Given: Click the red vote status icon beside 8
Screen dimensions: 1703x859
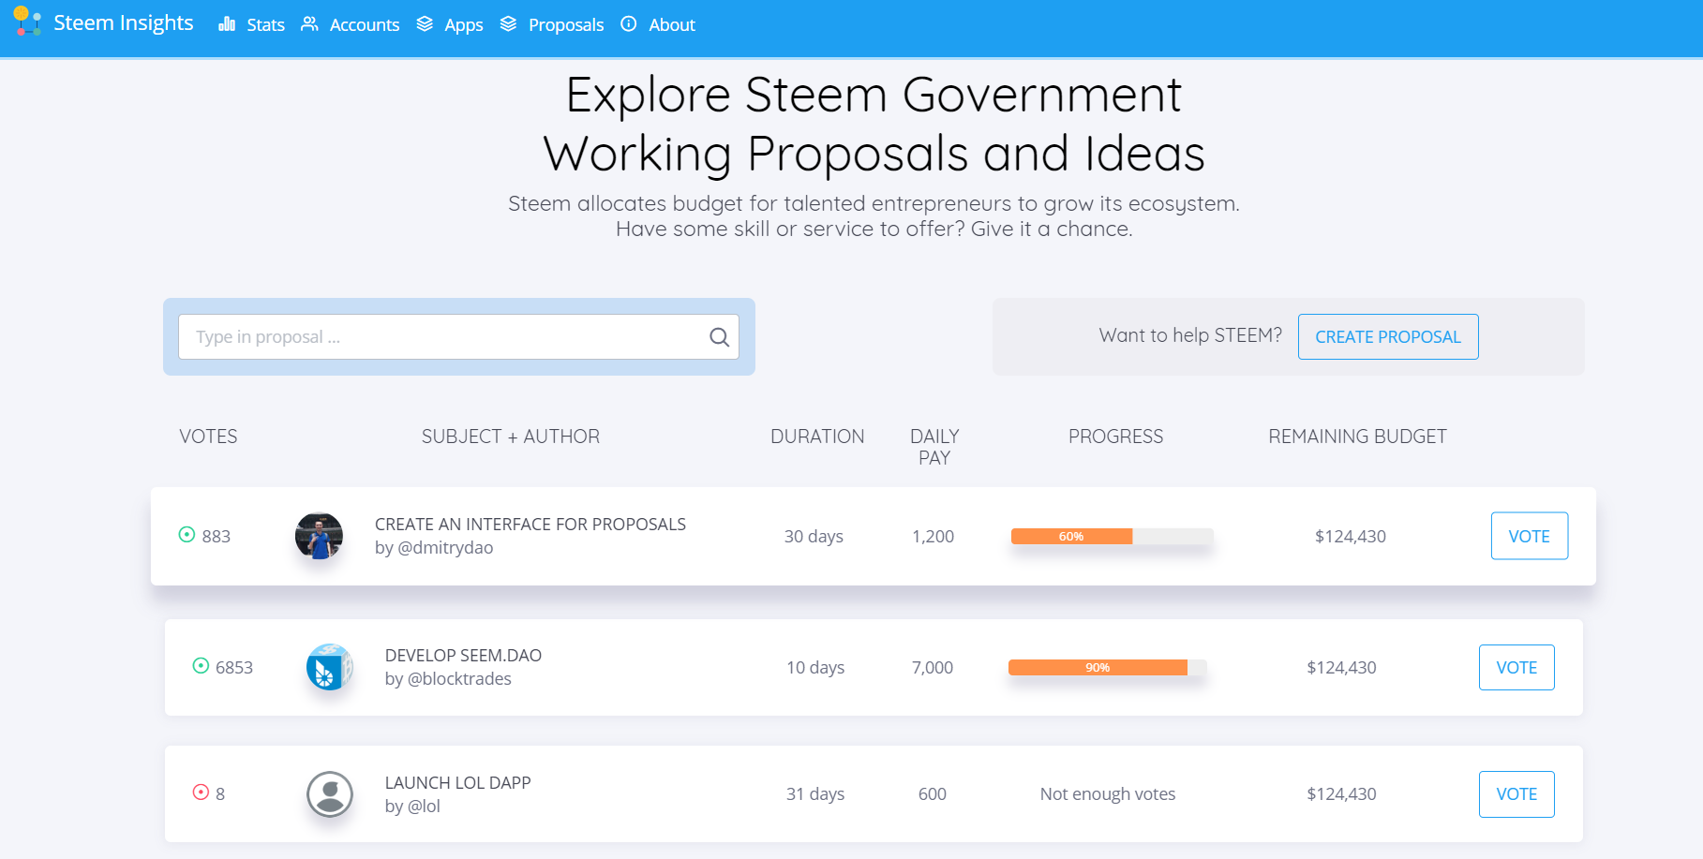Looking at the screenshot, I should (x=201, y=792).
